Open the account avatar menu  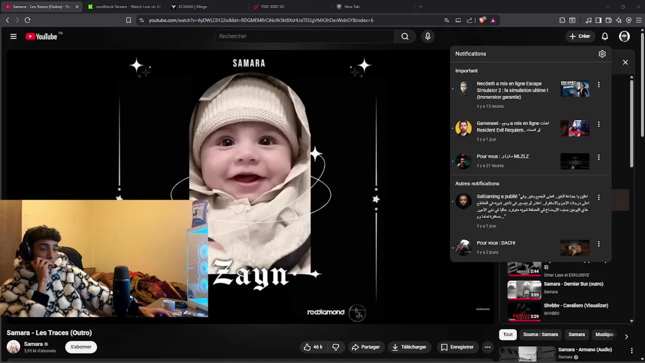624,36
